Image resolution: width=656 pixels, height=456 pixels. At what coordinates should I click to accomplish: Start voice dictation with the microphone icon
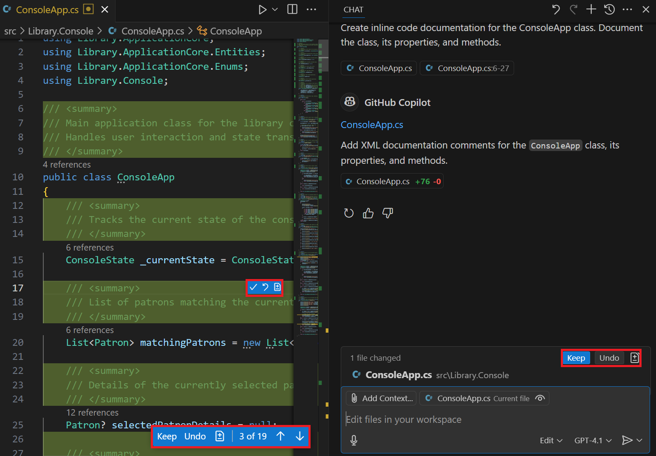(354, 440)
